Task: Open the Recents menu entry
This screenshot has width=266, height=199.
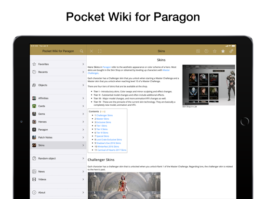Action: pos(58,72)
